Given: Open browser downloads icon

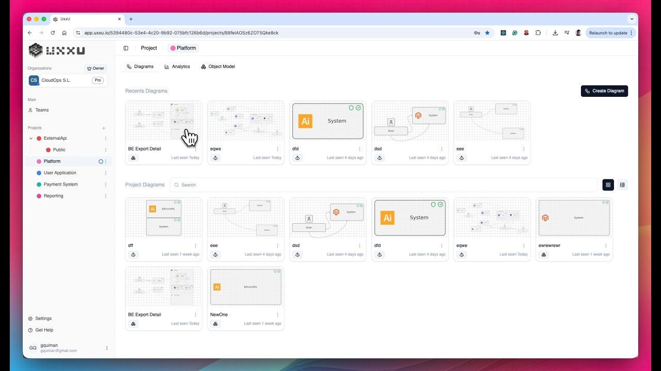Looking at the screenshot, I should pos(555,32).
